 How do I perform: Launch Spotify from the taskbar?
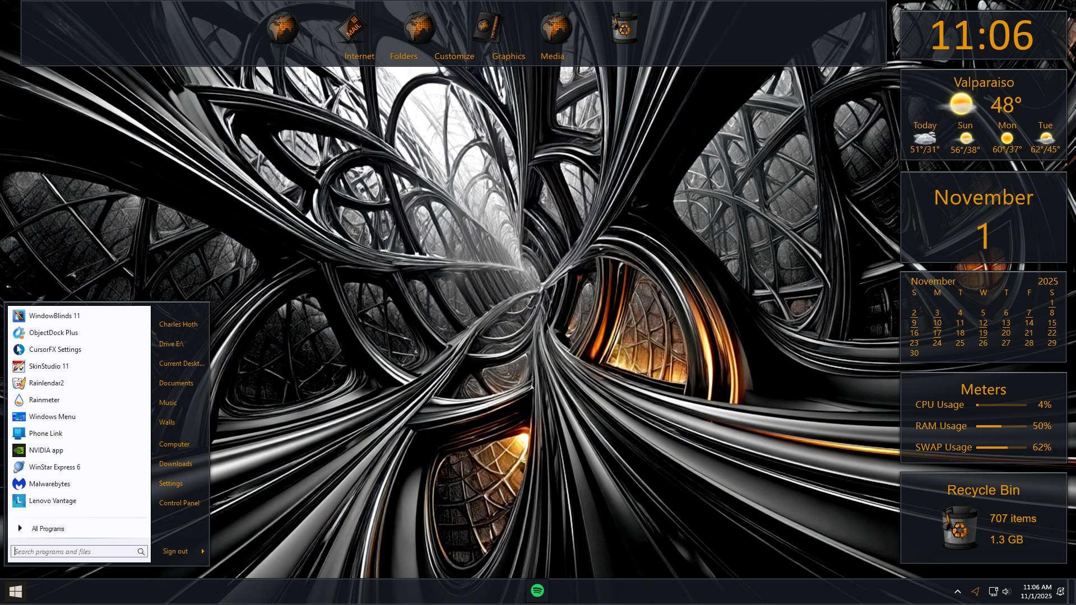tap(537, 590)
